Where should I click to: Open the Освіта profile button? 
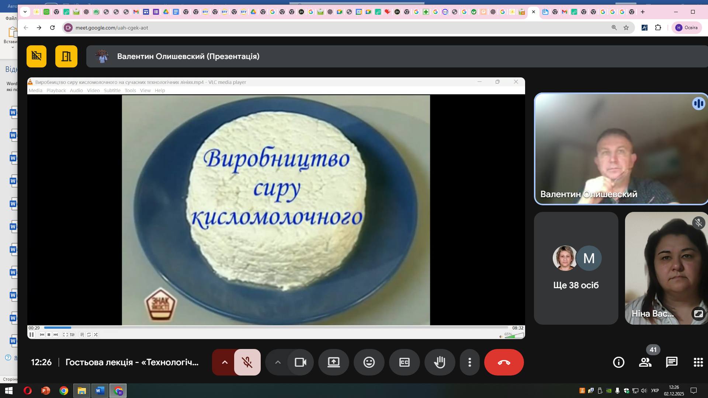(686, 28)
